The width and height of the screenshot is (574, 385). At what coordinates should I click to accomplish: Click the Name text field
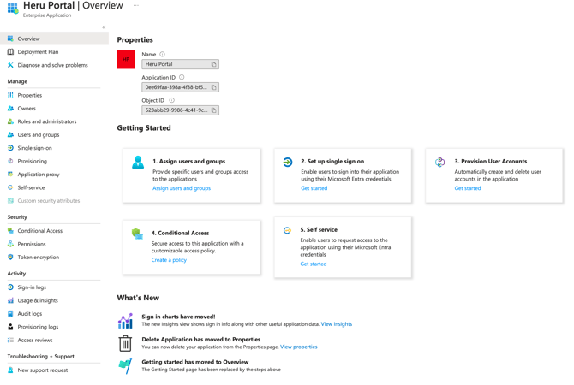pos(175,64)
